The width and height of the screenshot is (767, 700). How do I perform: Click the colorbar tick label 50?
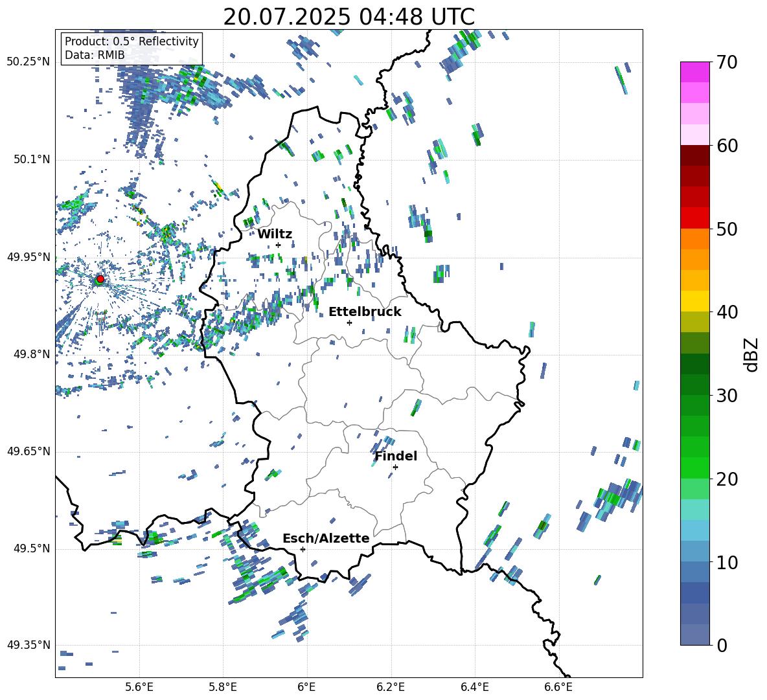[727, 229]
